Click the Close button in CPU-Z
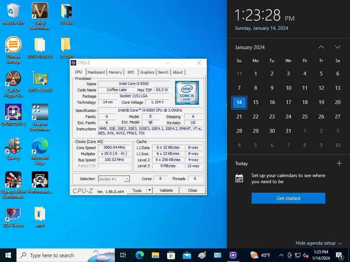Screen dimensions: 350x262 coord(192,190)
